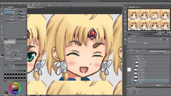The image size is (171, 96).
Task: Select the third anti-aliasing option
Action: coord(21,55)
